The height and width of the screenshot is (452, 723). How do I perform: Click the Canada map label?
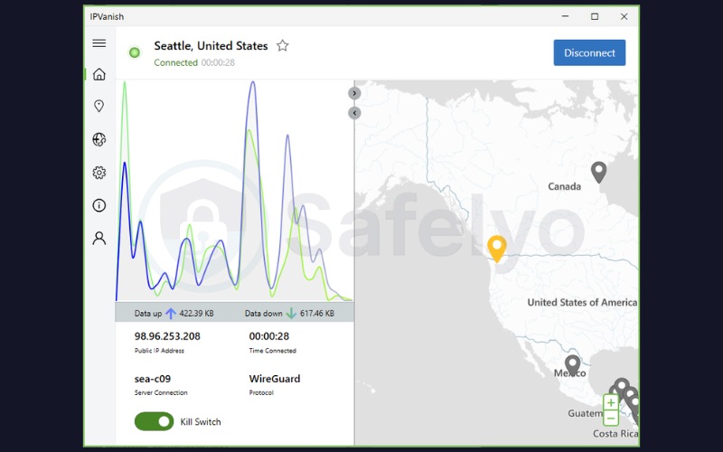[564, 186]
